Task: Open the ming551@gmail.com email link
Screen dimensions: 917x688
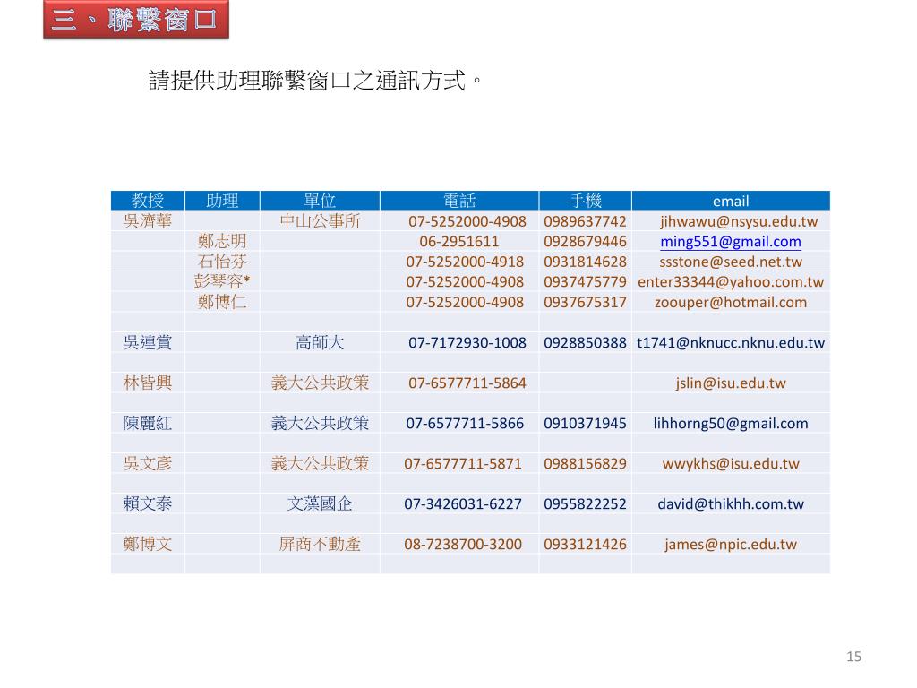Action: 731,242
